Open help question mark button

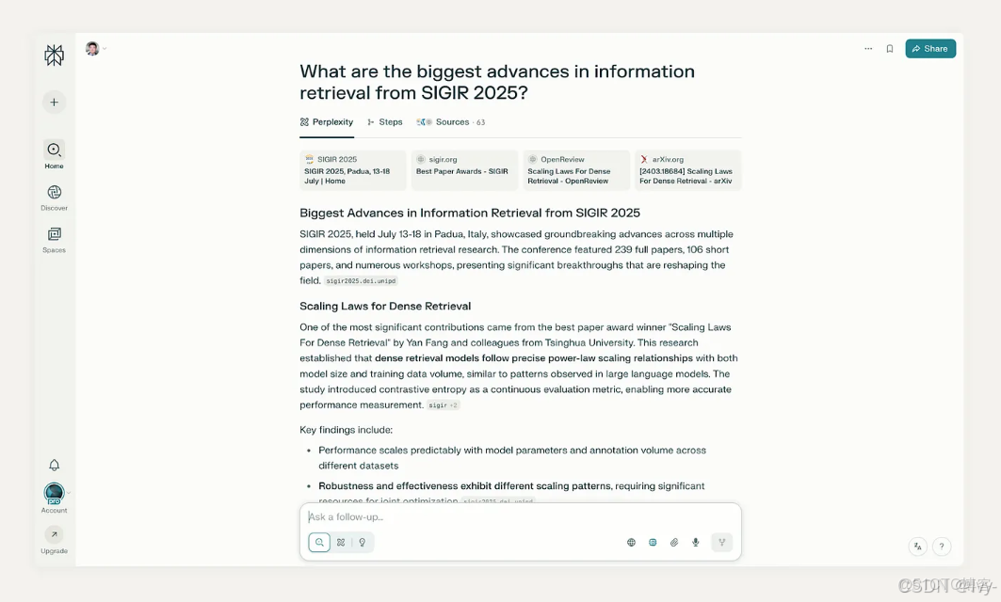[x=942, y=546]
